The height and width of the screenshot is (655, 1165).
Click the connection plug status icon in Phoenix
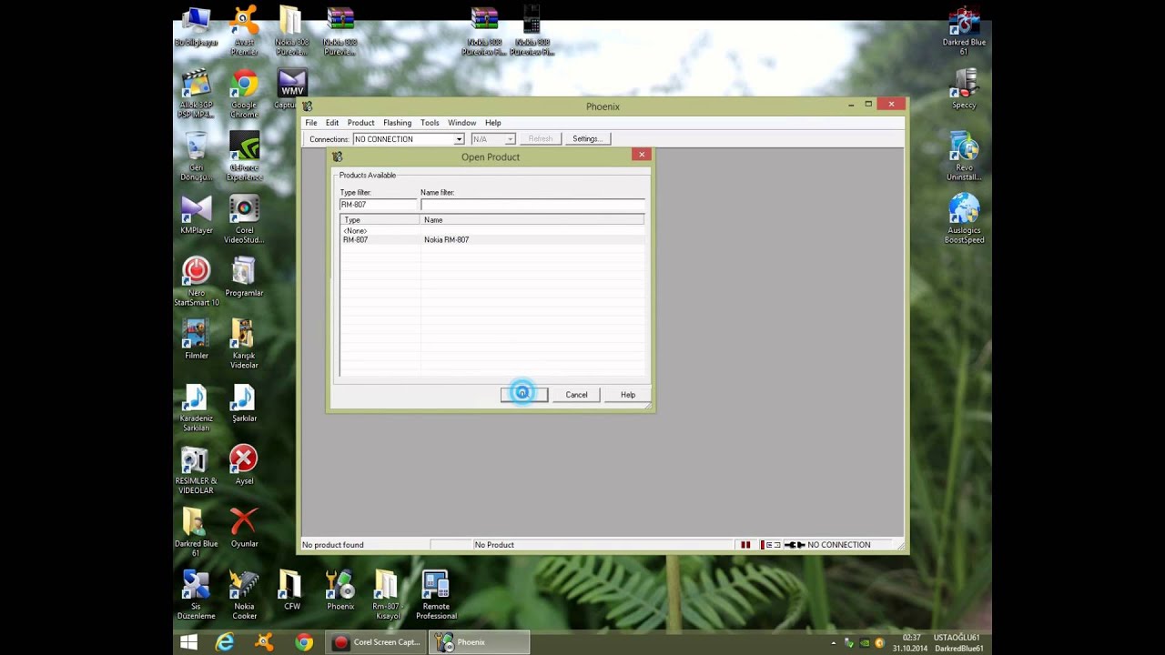(x=795, y=545)
